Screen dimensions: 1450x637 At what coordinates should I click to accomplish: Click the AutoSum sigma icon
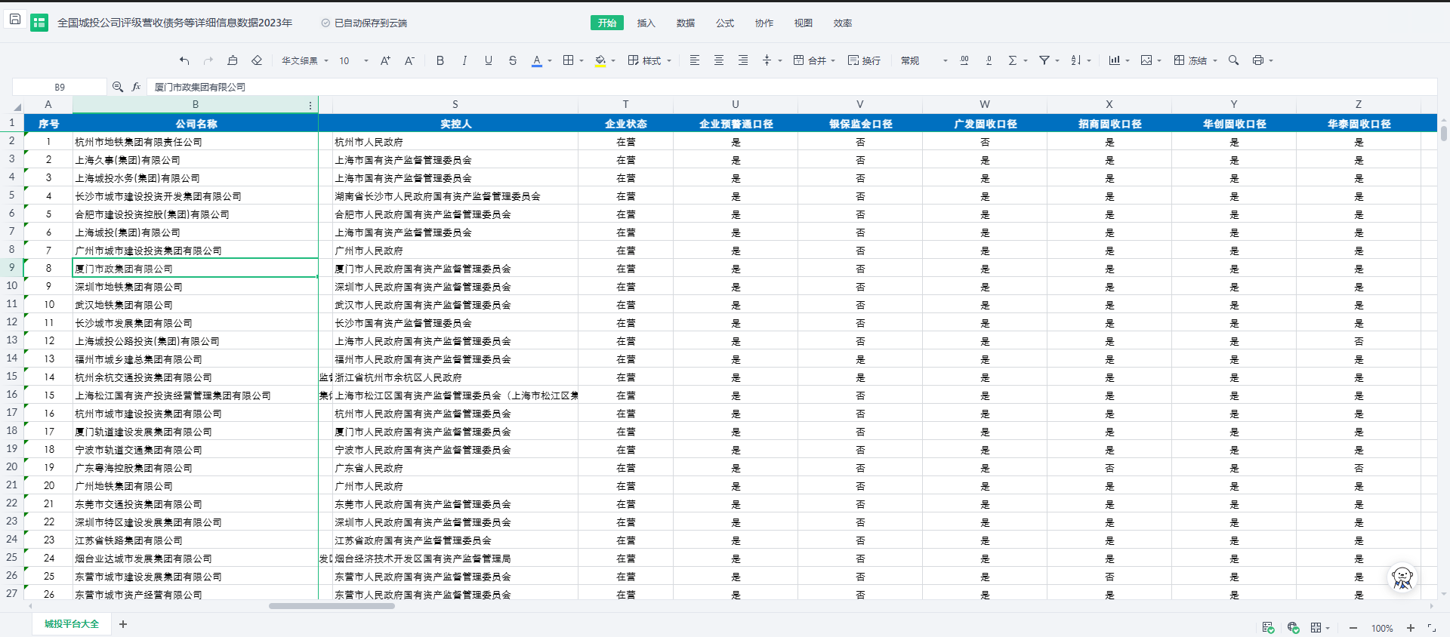pyautogui.click(x=1013, y=60)
